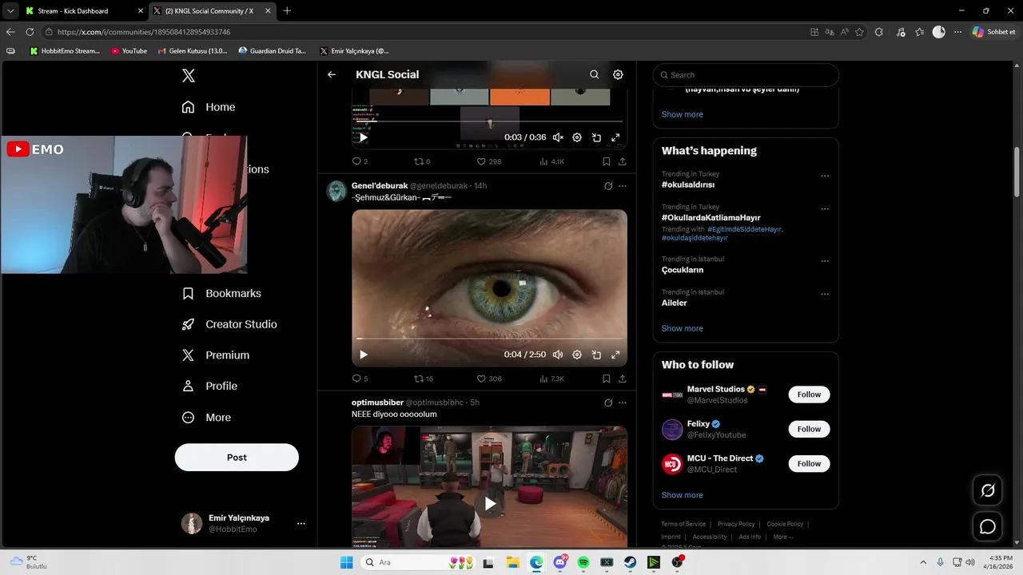Play the eye video at 0:04
Image resolution: width=1023 pixels, height=575 pixels.
pos(364,355)
